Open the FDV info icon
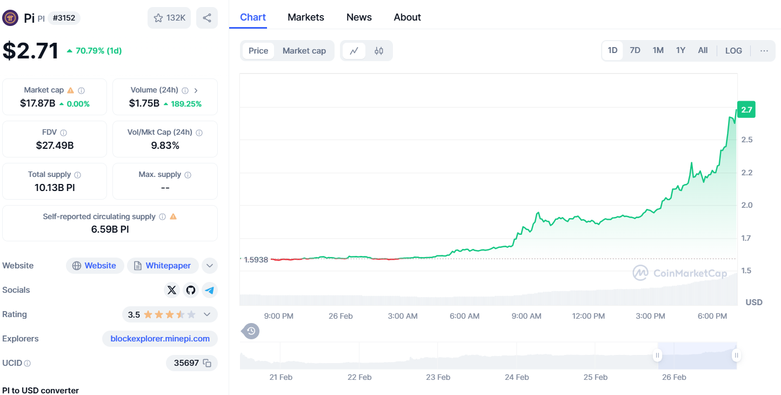The width and height of the screenshot is (781, 395). pyautogui.click(x=64, y=133)
